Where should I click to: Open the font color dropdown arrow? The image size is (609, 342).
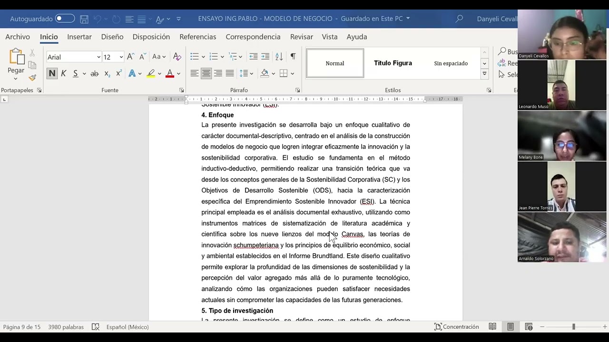pos(178,74)
